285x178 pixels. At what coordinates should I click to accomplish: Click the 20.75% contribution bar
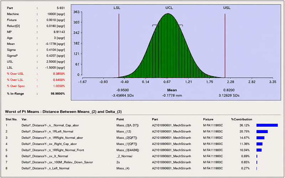262,131
